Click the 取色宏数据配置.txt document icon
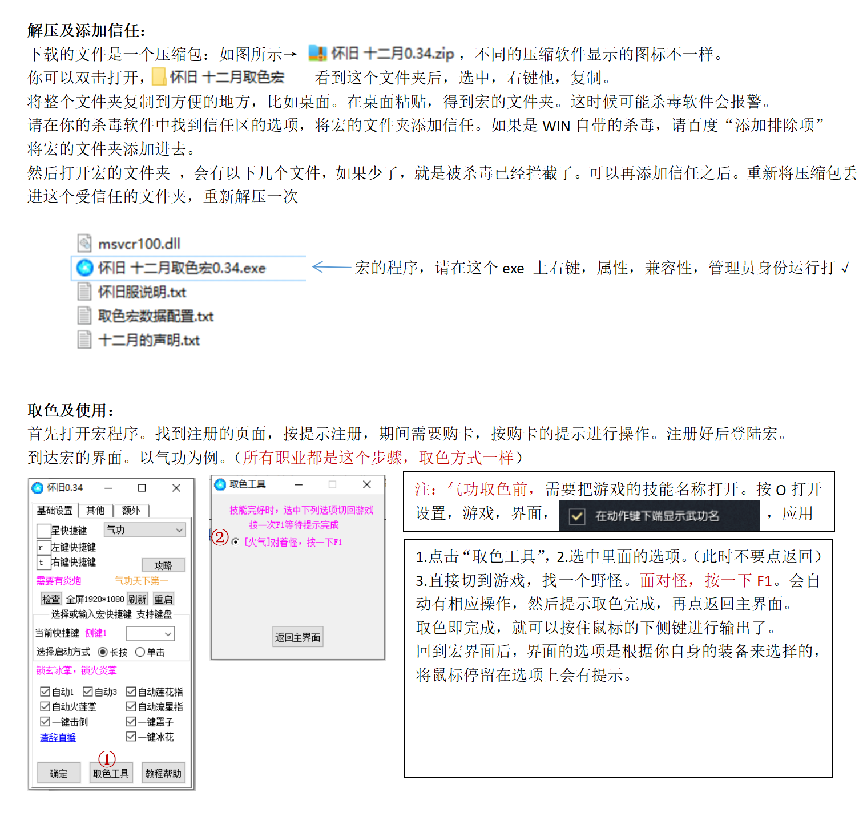 click(x=84, y=316)
